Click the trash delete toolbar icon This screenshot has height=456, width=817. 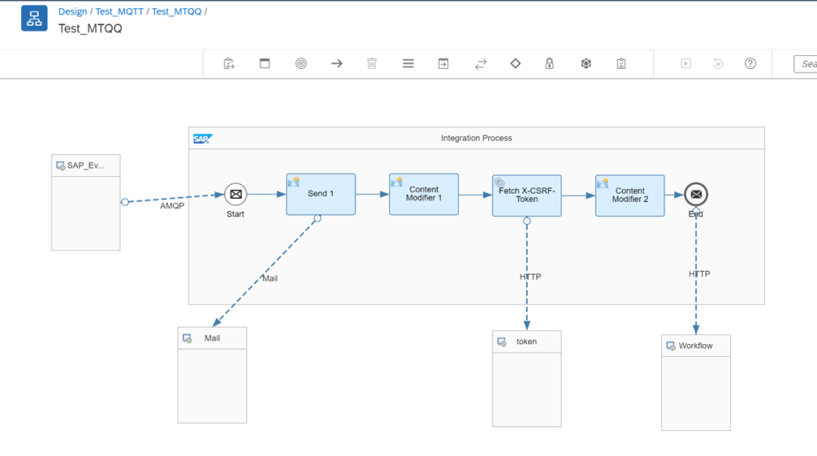pos(372,64)
